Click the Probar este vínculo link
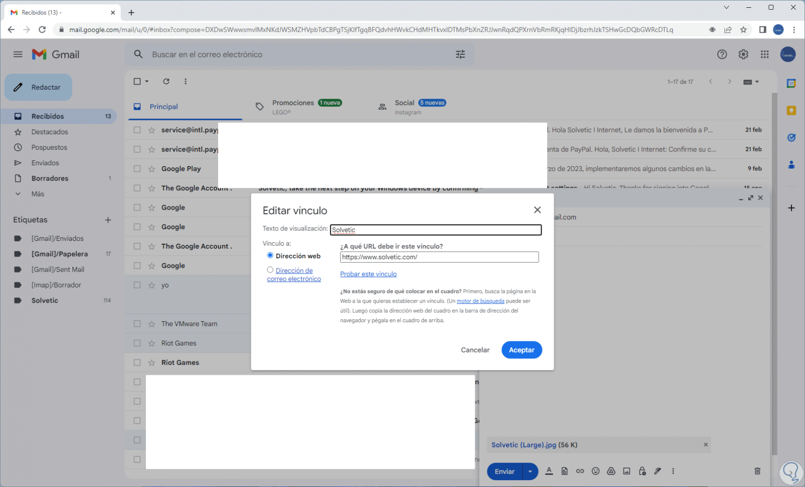The image size is (805, 487). 368,274
